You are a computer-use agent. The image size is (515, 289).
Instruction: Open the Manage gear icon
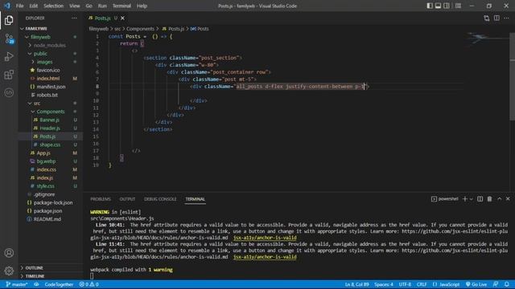coord(9,271)
